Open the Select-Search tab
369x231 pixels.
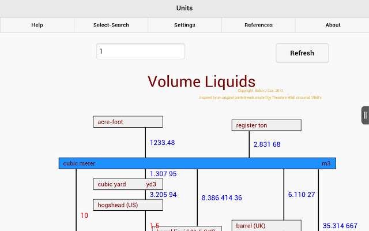[111, 25]
